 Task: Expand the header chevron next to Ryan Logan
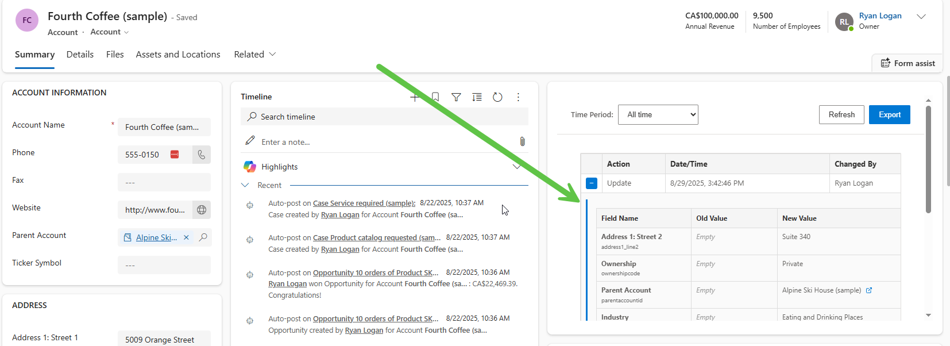click(921, 17)
